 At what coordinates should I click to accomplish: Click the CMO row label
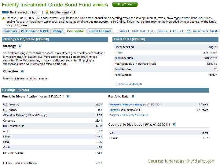(6, 142)
